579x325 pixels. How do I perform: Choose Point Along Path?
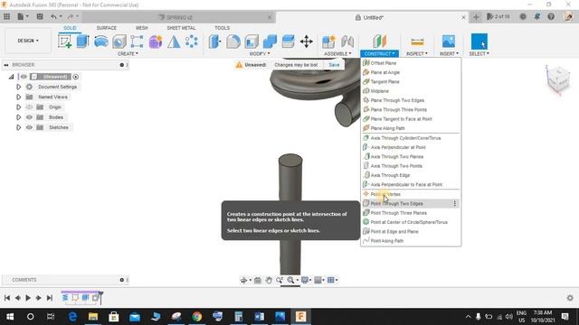click(x=411, y=241)
